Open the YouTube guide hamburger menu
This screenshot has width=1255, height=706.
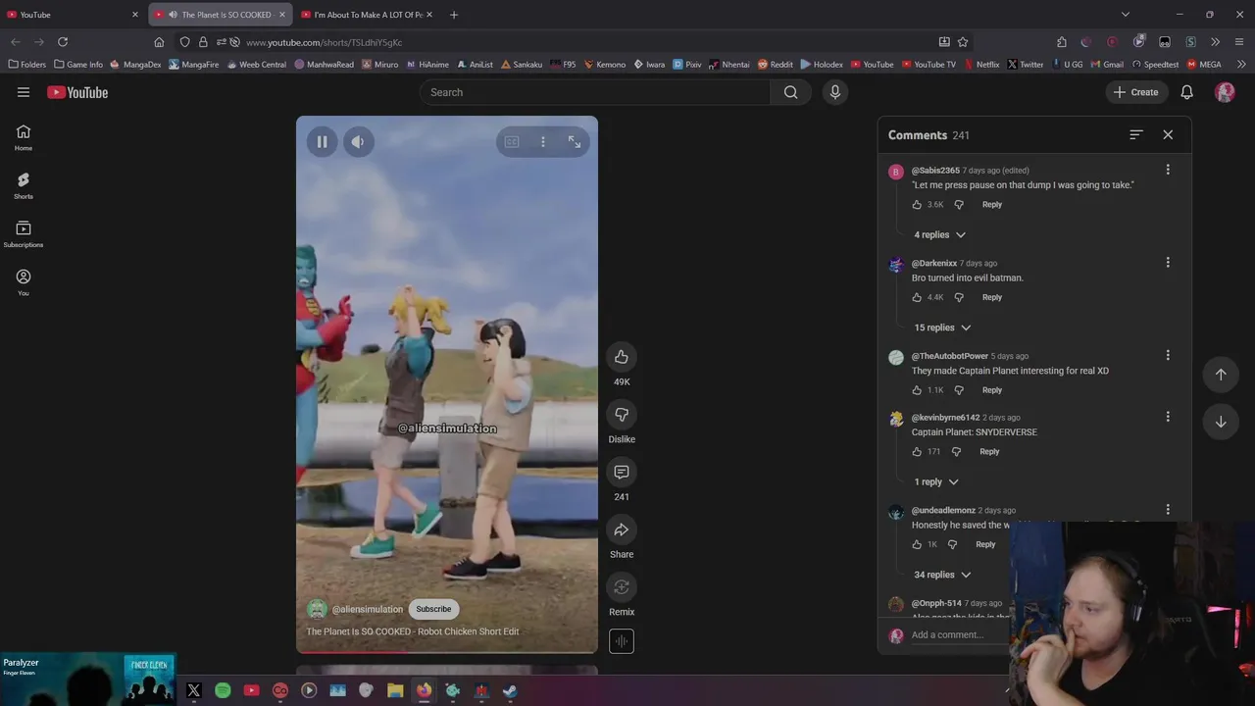point(24,92)
